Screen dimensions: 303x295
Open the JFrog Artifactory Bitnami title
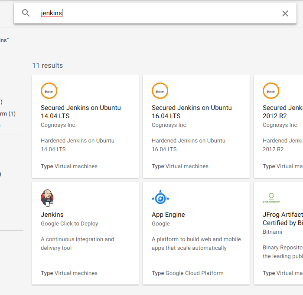(x=283, y=219)
